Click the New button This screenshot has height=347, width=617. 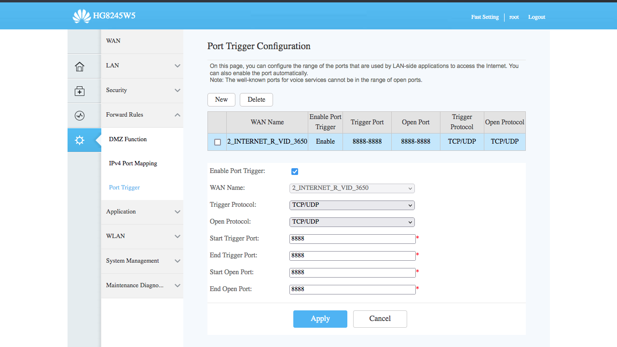[221, 99]
